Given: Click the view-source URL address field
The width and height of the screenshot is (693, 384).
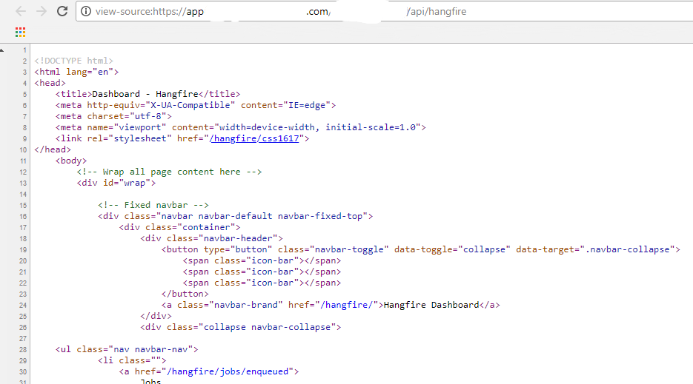Looking at the screenshot, I should click(385, 12).
